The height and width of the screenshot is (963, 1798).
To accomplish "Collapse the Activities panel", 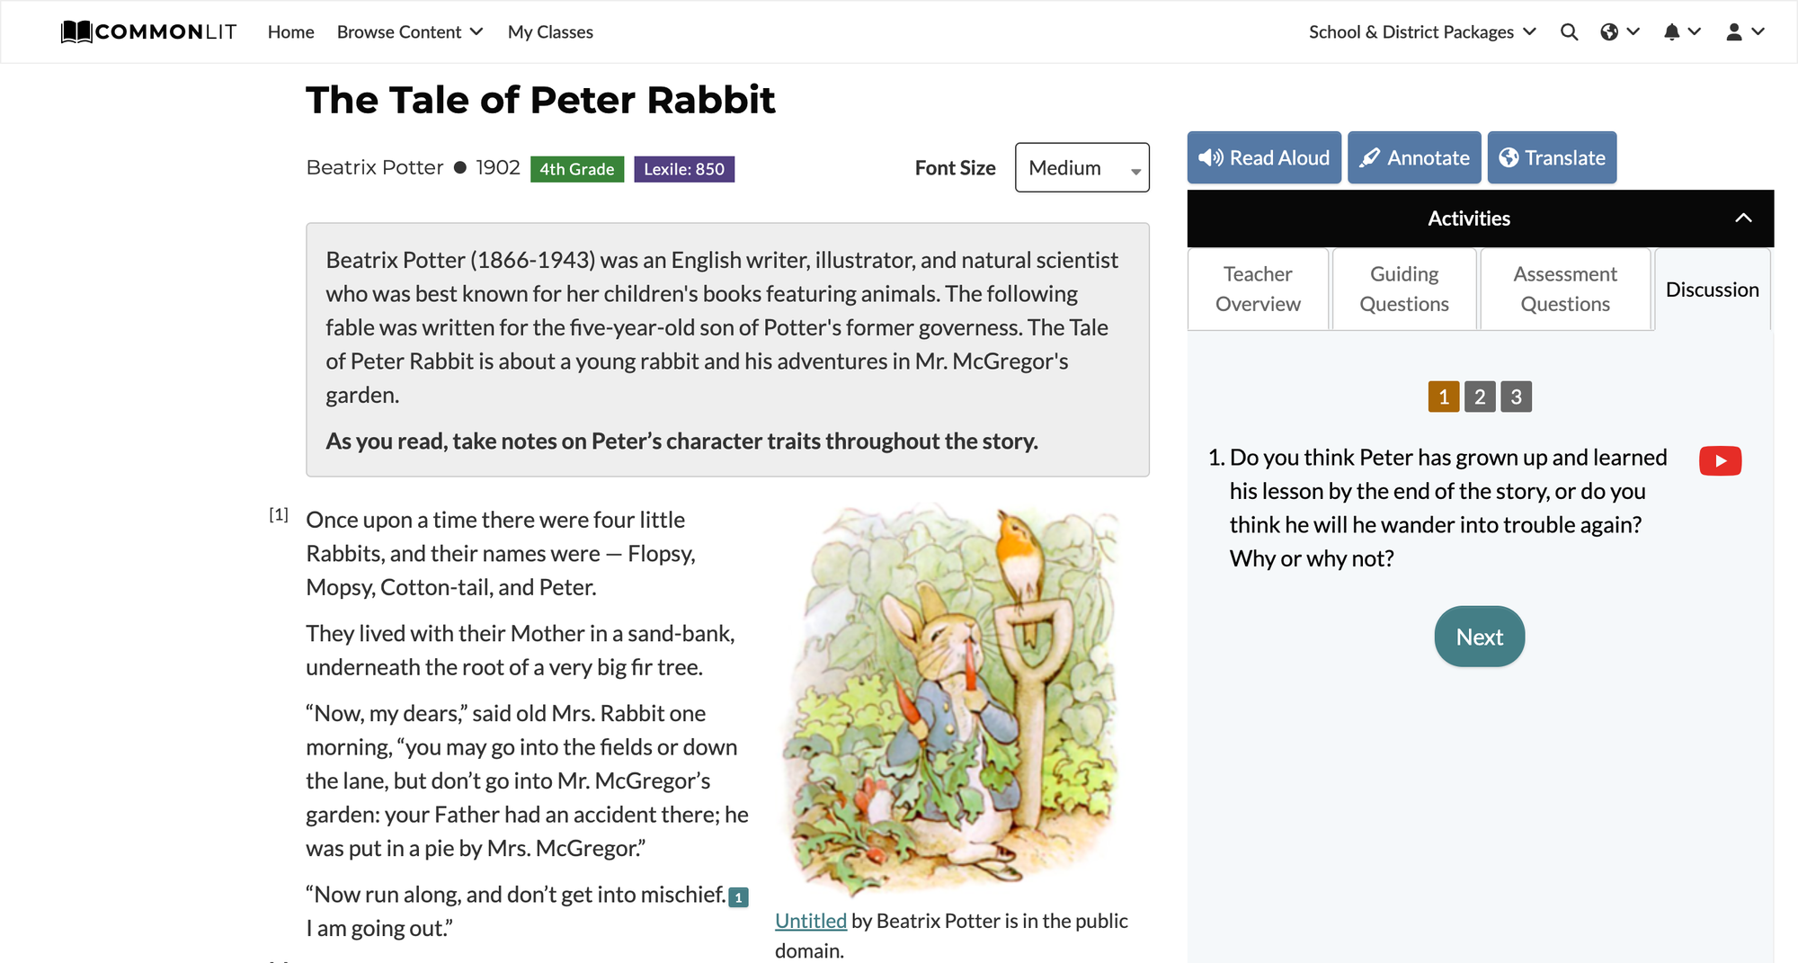I will click(1744, 218).
